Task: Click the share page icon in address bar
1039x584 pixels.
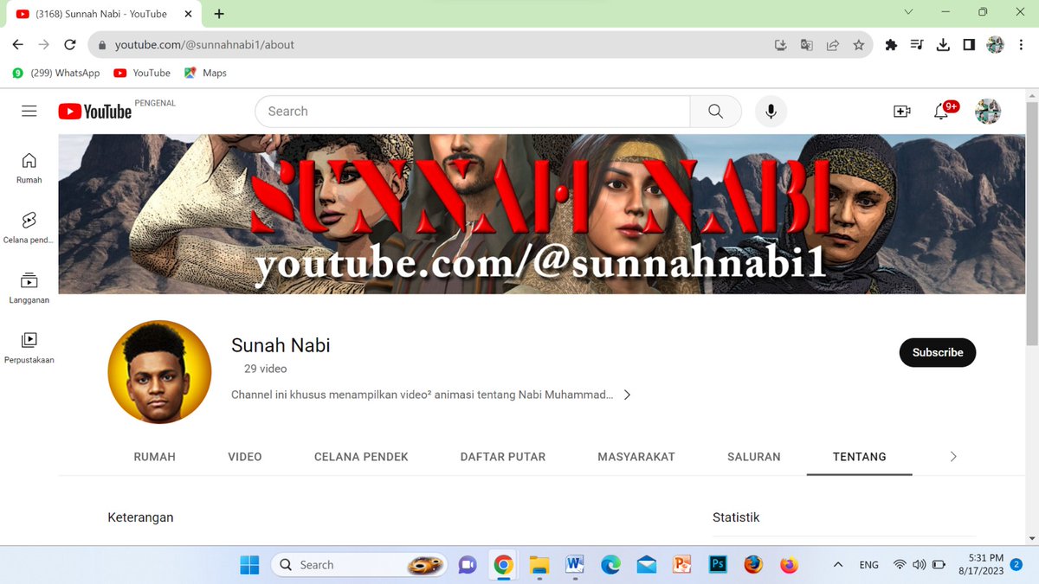Action: (832, 45)
